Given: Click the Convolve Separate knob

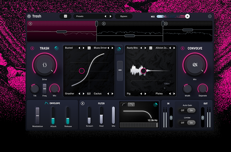Looking at the screenshot, I should coord(202,89).
